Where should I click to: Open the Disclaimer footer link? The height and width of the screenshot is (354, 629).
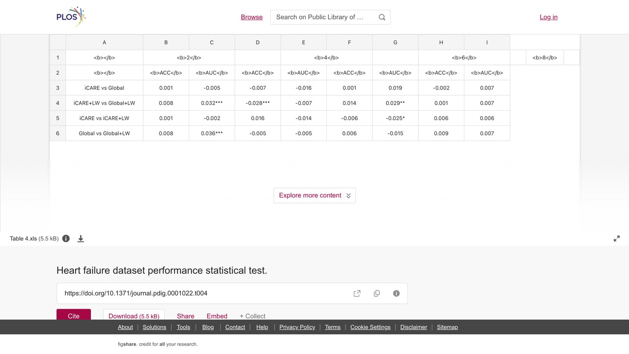tap(414, 327)
